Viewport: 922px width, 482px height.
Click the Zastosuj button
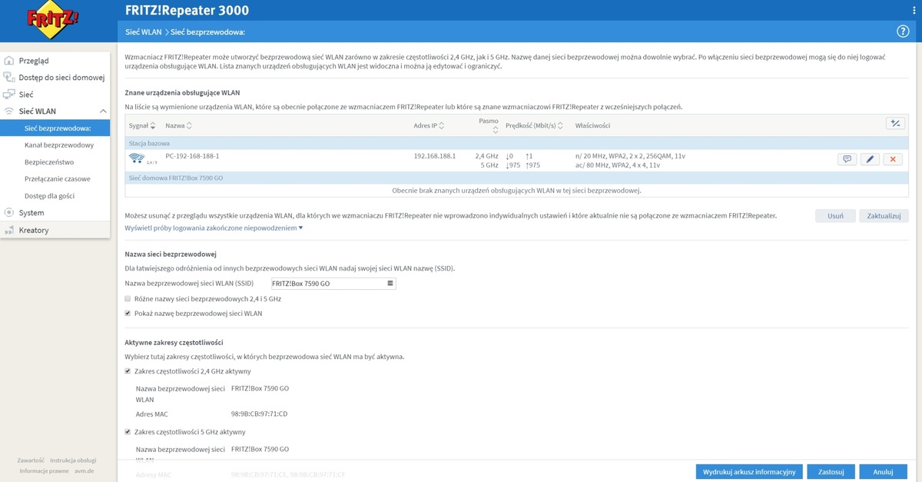click(831, 471)
